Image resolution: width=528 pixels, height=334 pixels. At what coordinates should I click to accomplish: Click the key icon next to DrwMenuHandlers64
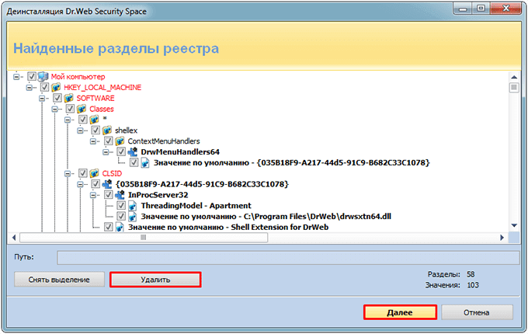coord(133,151)
